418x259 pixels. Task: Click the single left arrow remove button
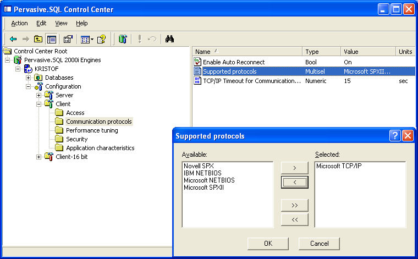point(295,182)
